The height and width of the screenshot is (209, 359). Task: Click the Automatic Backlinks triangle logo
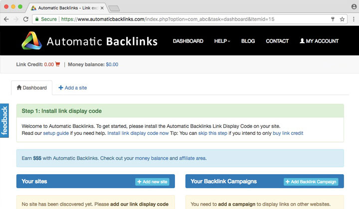pos(31,41)
